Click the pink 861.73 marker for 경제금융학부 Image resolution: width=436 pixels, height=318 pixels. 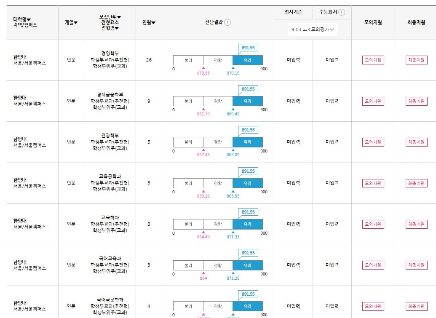203,109
